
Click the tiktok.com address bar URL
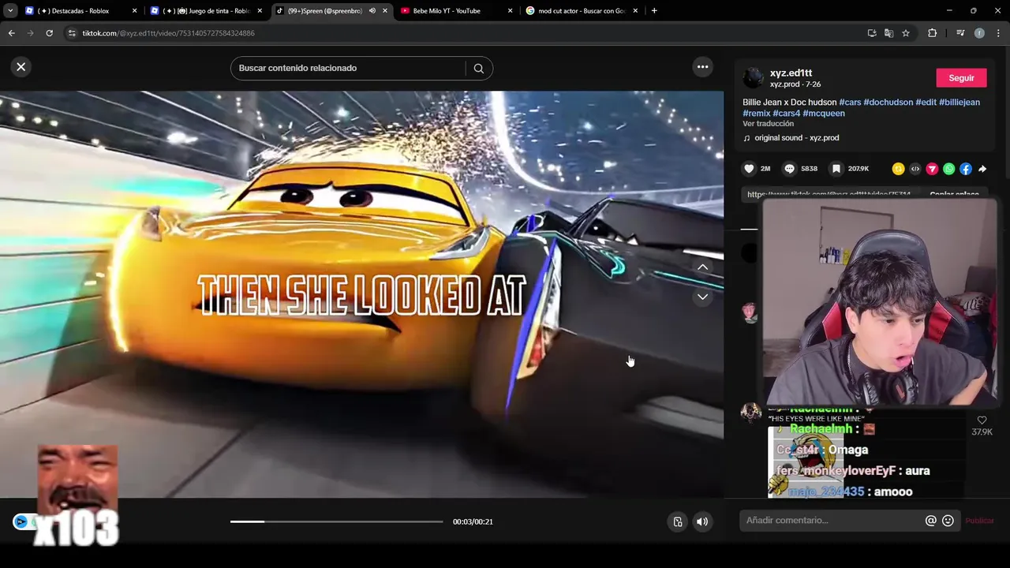(168, 33)
